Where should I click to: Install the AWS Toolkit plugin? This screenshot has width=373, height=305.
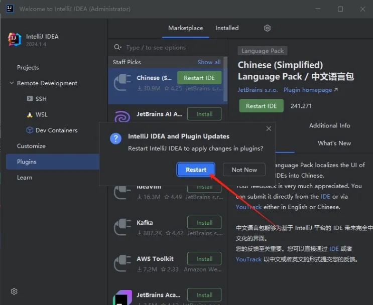204,259
